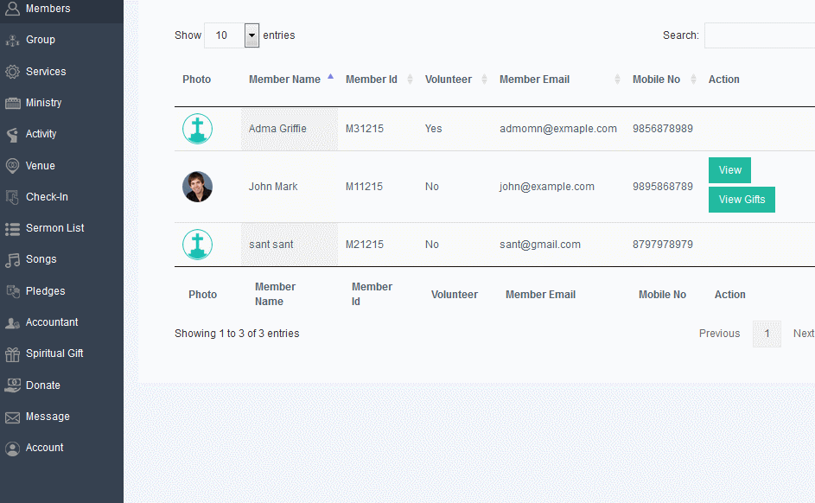Image resolution: width=815 pixels, height=503 pixels.
Task: Click the Sermon List icon
Action: (12, 229)
